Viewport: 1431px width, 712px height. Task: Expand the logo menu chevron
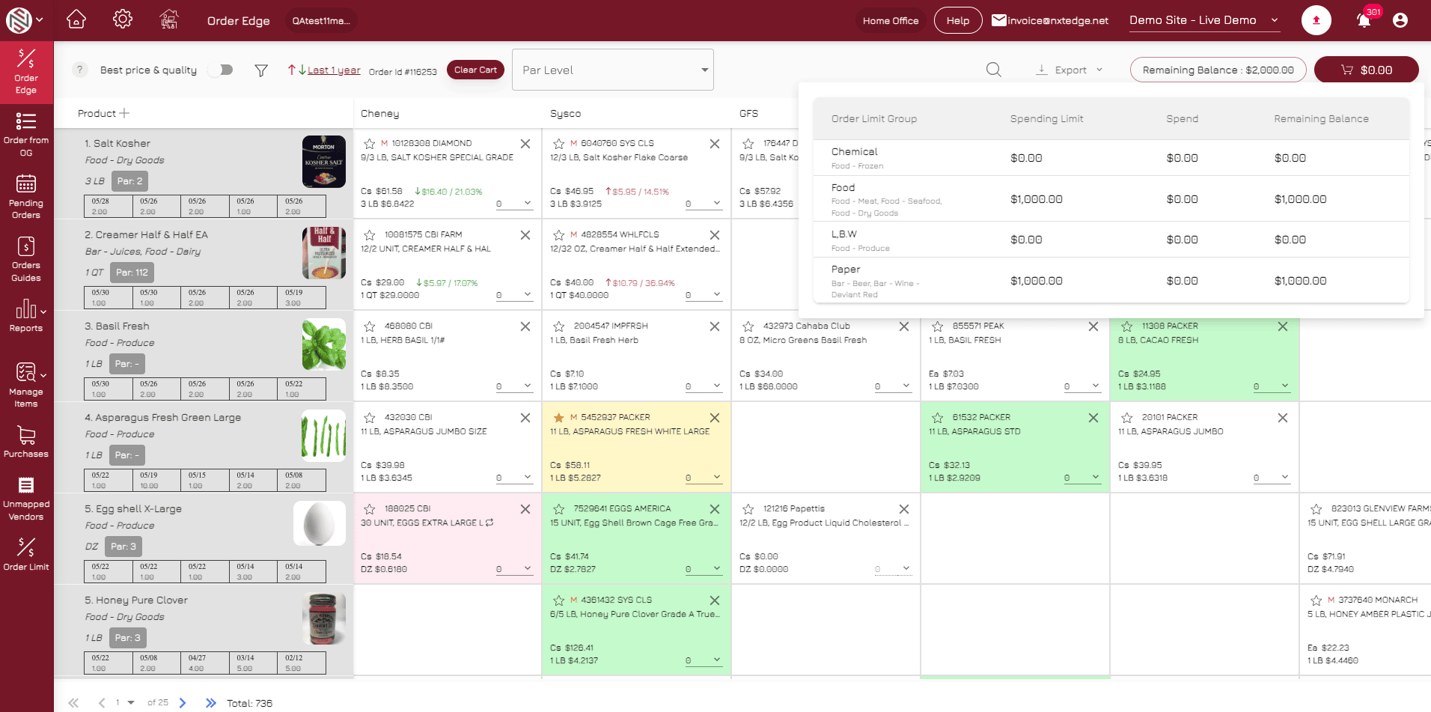pos(40,20)
